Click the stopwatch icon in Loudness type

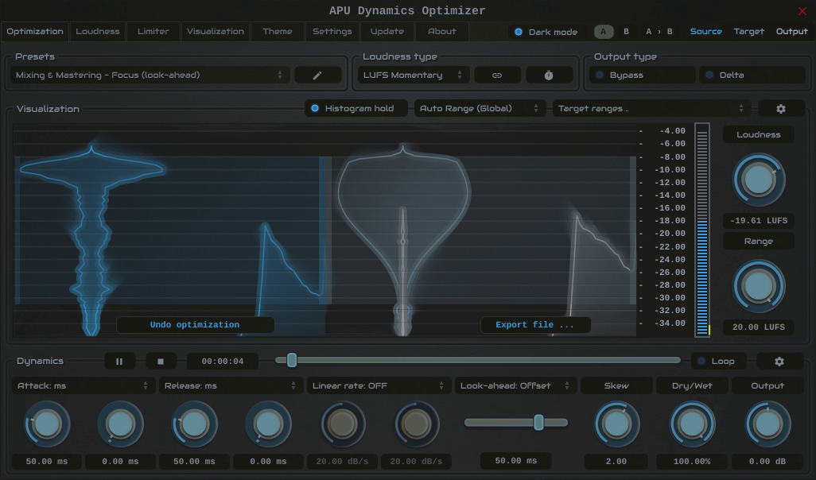549,75
